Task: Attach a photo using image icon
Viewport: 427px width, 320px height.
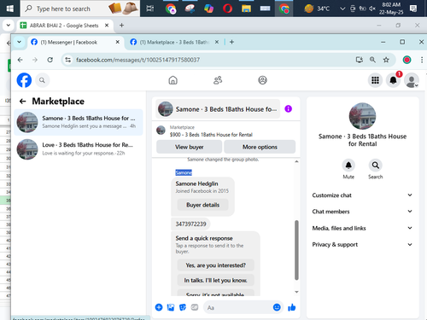Action: click(x=171, y=307)
